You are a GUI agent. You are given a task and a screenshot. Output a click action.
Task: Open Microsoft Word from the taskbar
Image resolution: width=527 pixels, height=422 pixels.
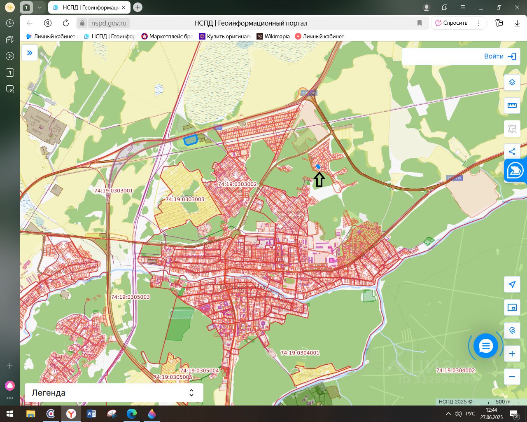coord(91,413)
